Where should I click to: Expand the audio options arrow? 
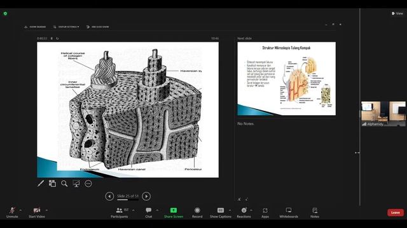(21, 210)
